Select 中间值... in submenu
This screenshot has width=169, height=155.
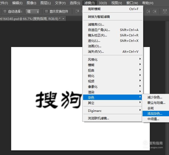156,119
